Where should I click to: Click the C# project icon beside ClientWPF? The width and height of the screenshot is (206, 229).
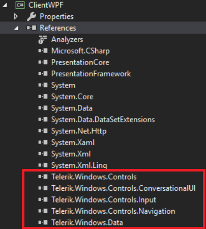[x=20, y=5]
